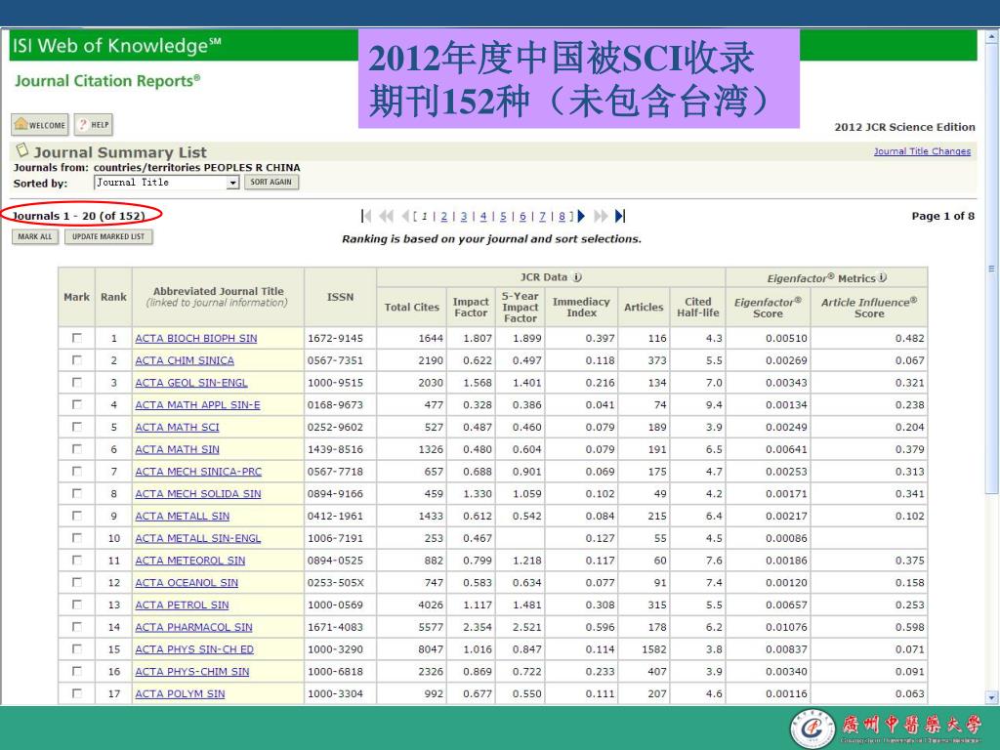Check the ACTA GEOL SIN-ENGL row

point(77,383)
